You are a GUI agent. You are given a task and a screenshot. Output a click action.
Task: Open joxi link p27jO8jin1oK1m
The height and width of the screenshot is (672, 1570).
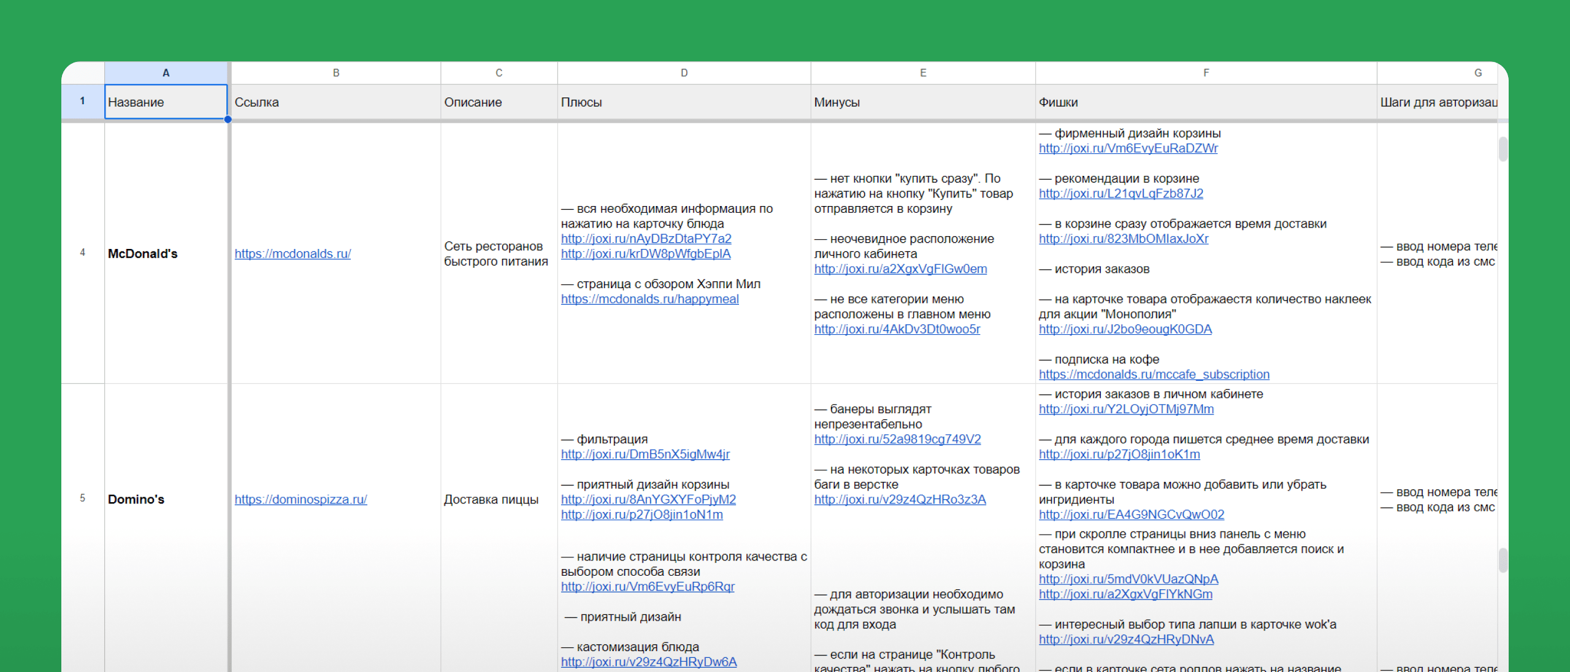[x=1119, y=454]
